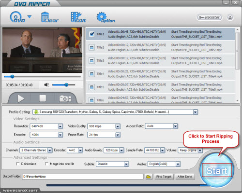Clear the title list with Clear icon
The height and width of the screenshot is (193, 242).
(x=49, y=17)
